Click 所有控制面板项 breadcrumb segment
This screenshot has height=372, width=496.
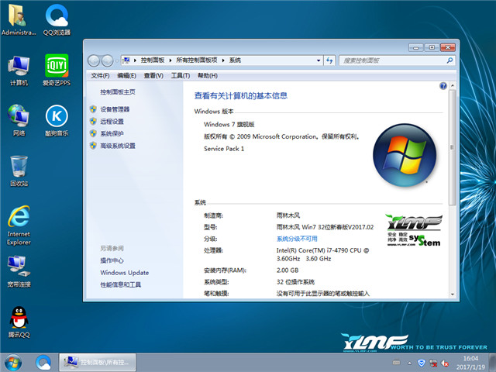pos(197,60)
